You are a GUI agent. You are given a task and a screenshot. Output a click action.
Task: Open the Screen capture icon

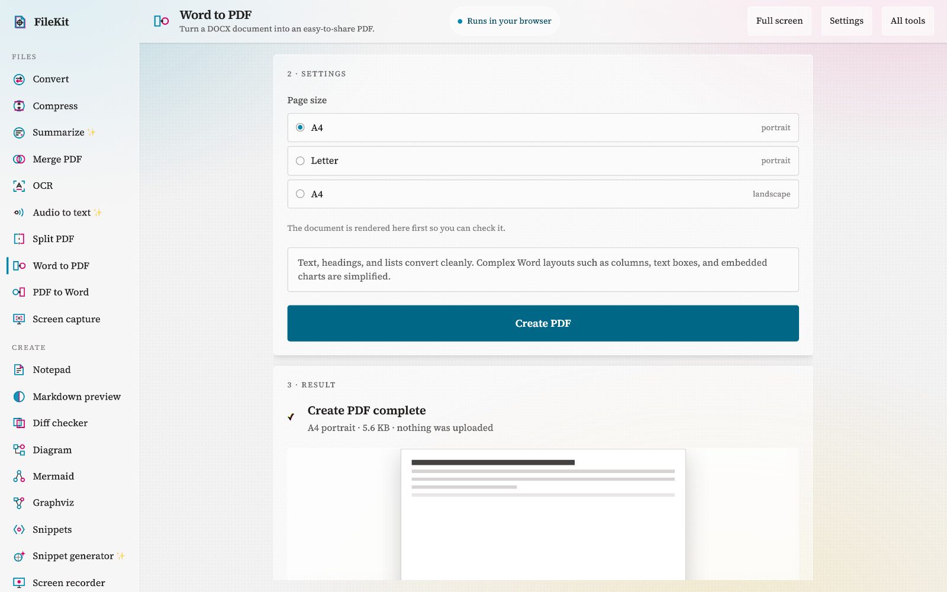tap(19, 319)
